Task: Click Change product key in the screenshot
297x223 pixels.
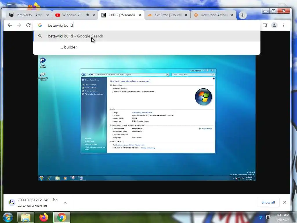Action: coord(148,148)
